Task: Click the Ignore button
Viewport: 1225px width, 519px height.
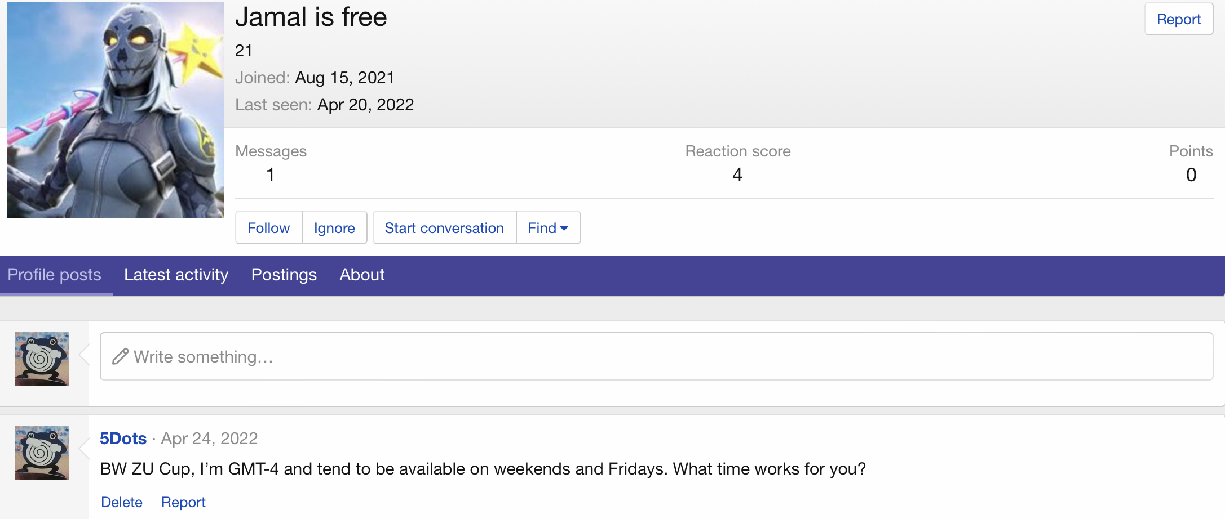Action: pos(334,228)
